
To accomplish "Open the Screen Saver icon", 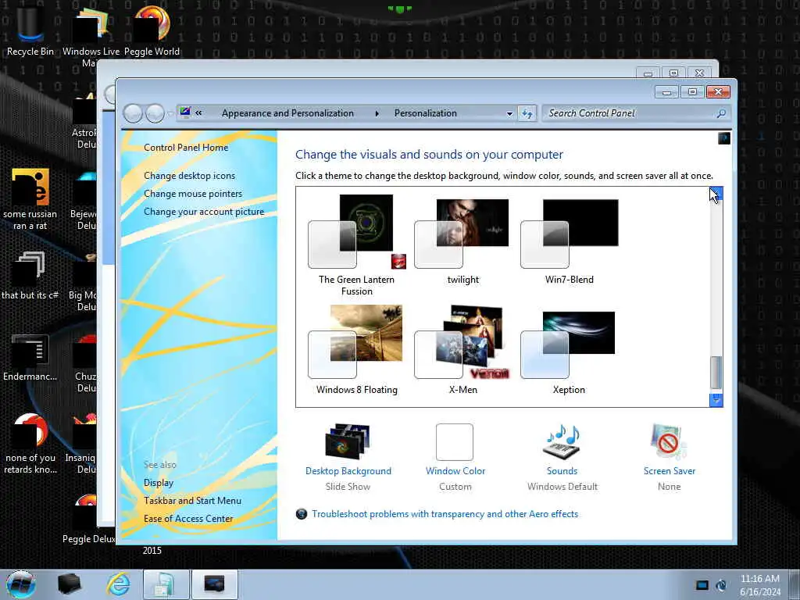I will tap(669, 442).
